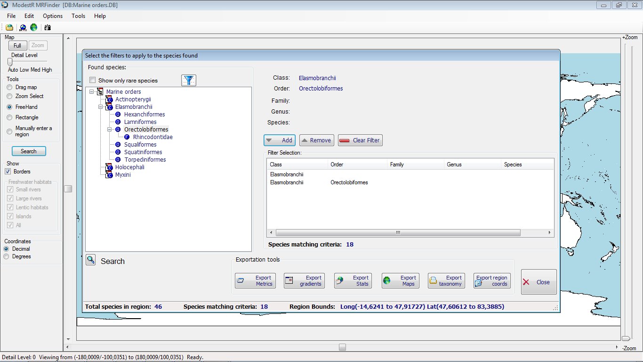Click the Full map button

tap(17, 46)
